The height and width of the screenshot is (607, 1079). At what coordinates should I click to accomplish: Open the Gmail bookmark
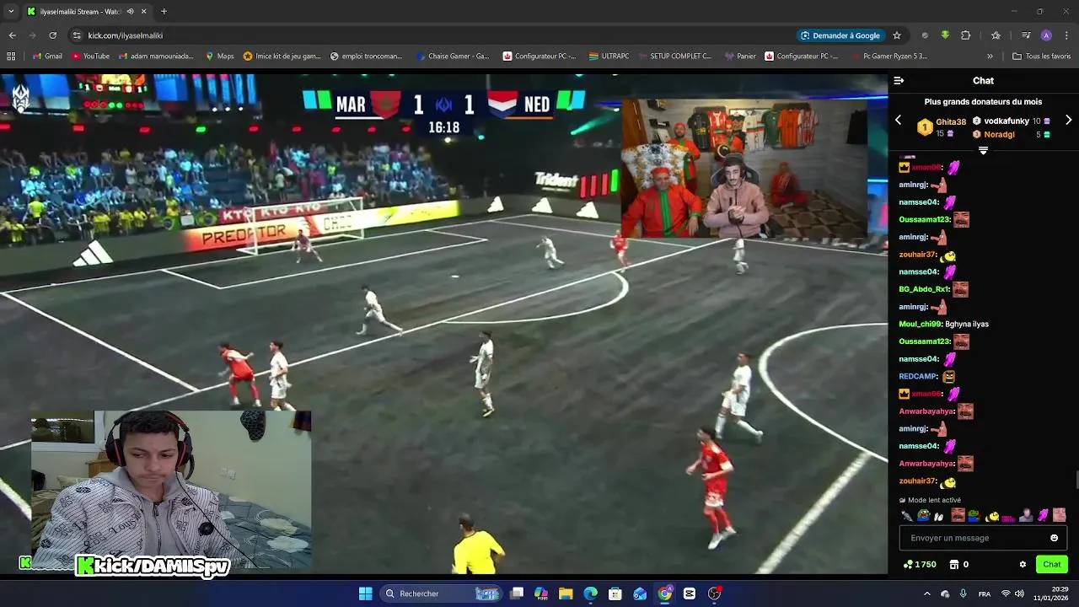click(x=47, y=56)
